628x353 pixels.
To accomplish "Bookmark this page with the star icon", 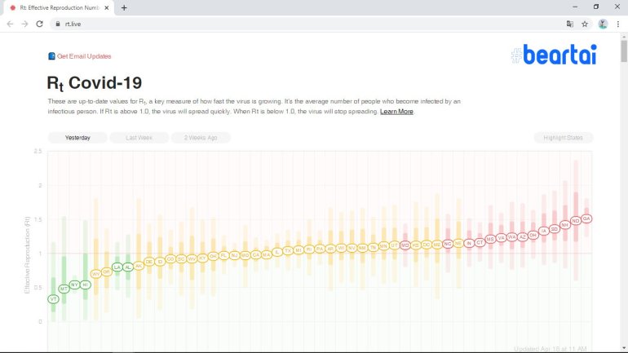I will (585, 24).
